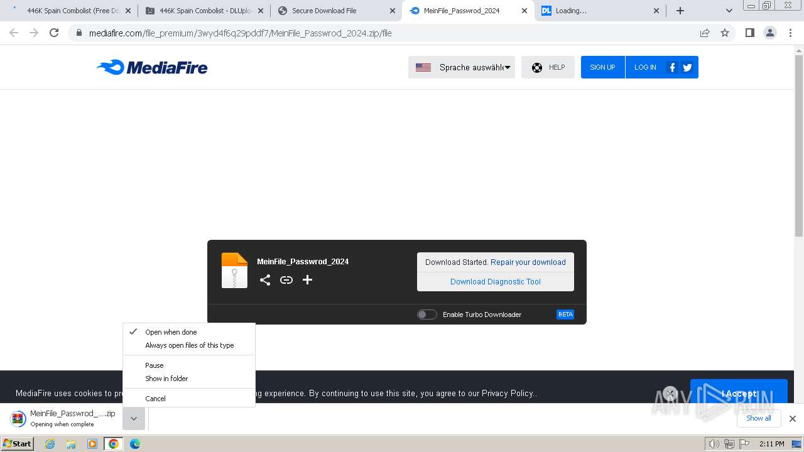The width and height of the screenshot is (804, 452).
Task: Click Repair your download link
Action: pyautogui.click(x=528, y=262)
